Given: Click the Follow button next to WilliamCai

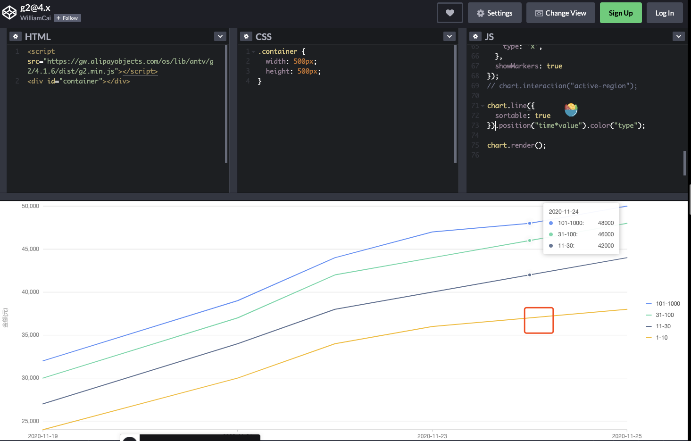Looking at the screenshot, I should click(67, 18).
